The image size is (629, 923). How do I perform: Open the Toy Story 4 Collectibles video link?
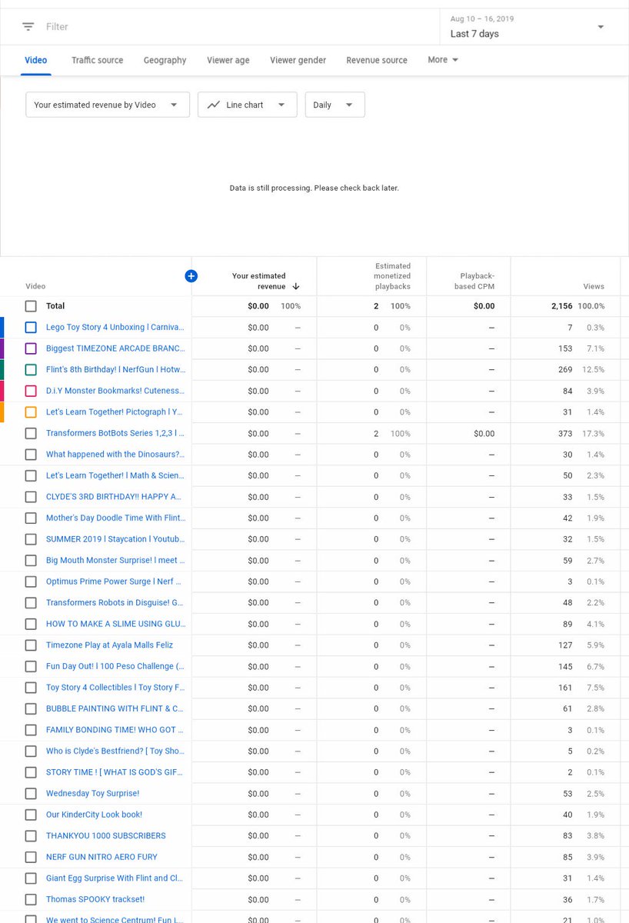pos(115,688)
